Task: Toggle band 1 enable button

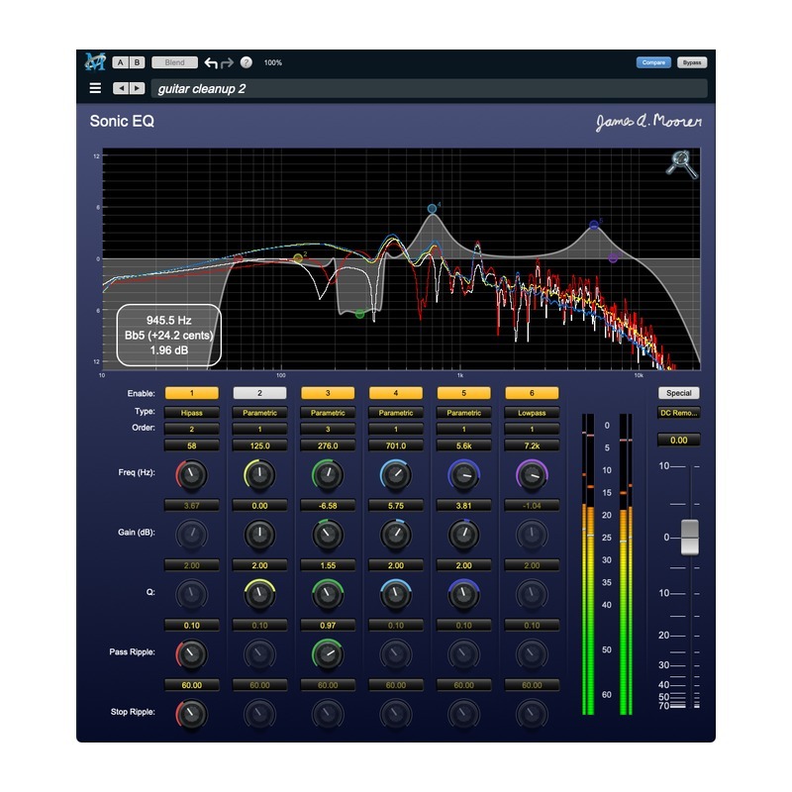Action: click(x=191, y=393)
